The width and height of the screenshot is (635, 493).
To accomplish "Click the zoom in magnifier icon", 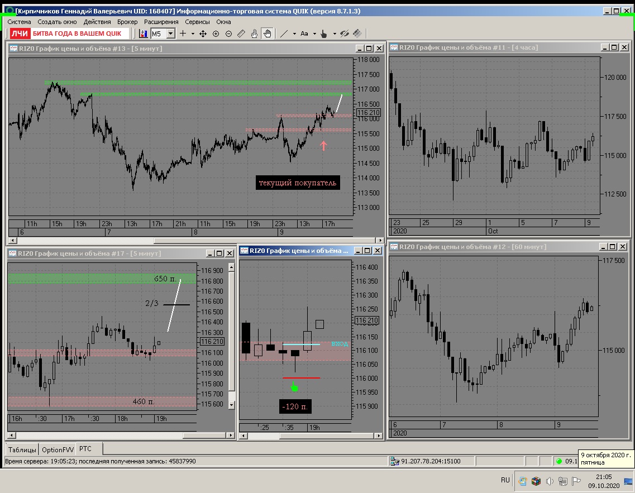I will (x=216, y=33).
